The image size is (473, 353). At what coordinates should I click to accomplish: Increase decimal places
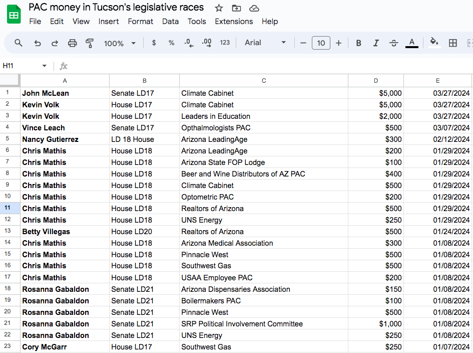point(207,43)
